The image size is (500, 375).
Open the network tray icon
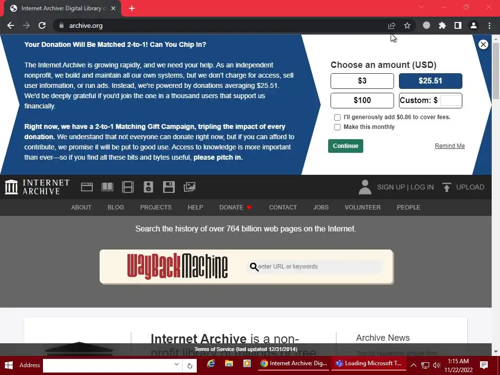425,365
